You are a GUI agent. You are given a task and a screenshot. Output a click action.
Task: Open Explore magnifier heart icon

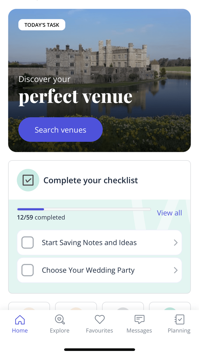tap(60, 320)
